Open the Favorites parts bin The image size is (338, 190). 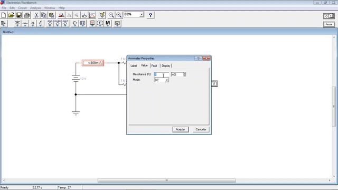(4, 23)
